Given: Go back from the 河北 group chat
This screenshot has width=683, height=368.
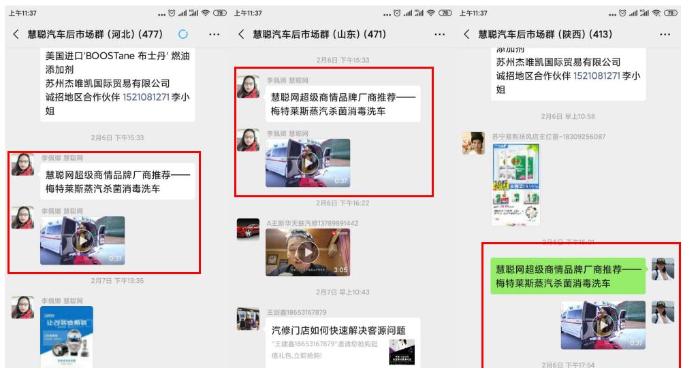Looking at the screenshot, I should click(16, 35).
